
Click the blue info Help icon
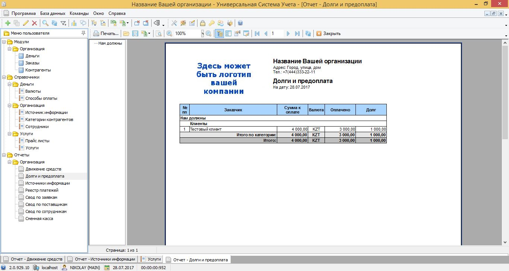(x=240, y=23)
